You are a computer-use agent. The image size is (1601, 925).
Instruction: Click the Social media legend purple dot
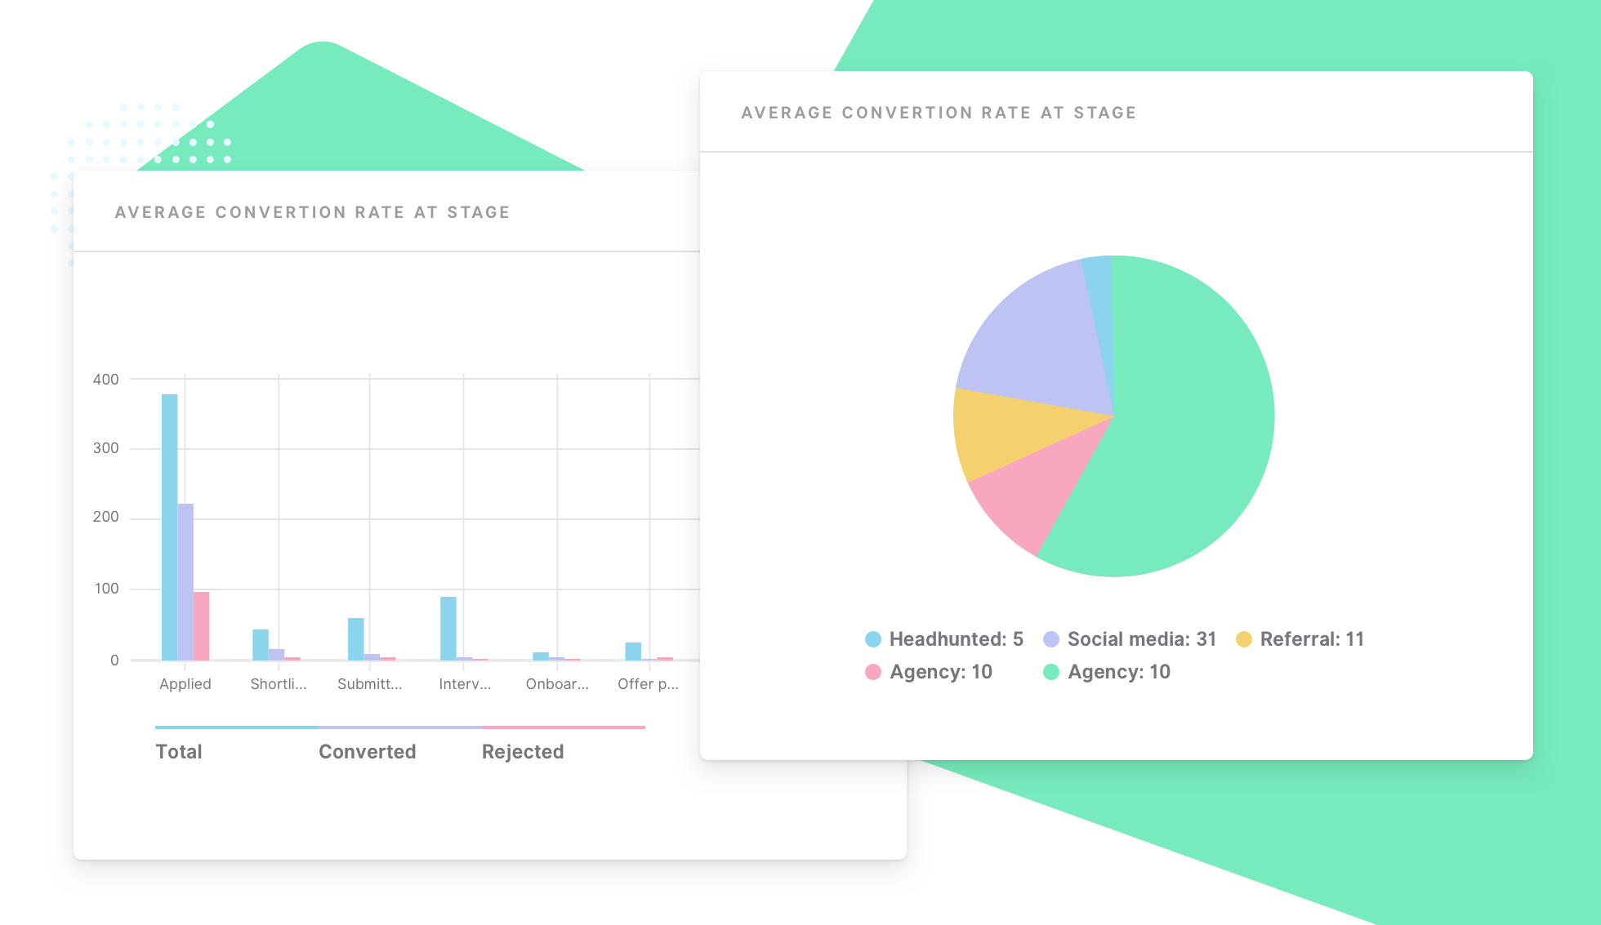coord(1051,639)
